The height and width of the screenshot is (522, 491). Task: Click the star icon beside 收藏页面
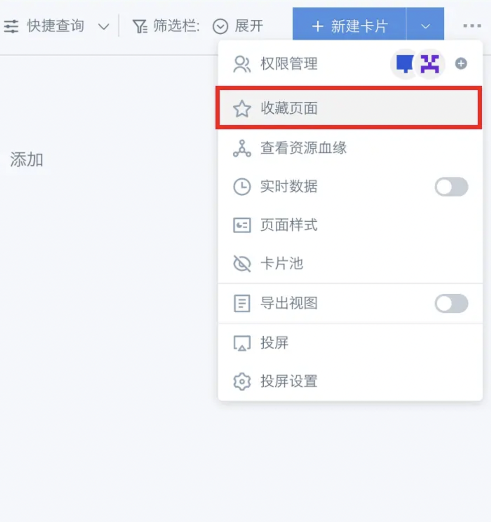[x=242, y=109]
